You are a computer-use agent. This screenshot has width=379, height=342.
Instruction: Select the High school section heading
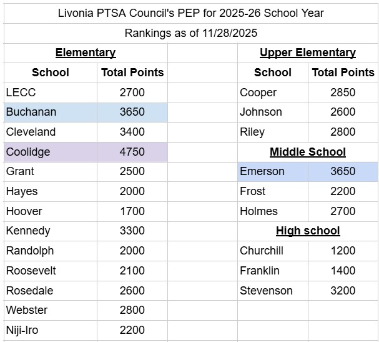pyautogui.click(x=308, y=231)
